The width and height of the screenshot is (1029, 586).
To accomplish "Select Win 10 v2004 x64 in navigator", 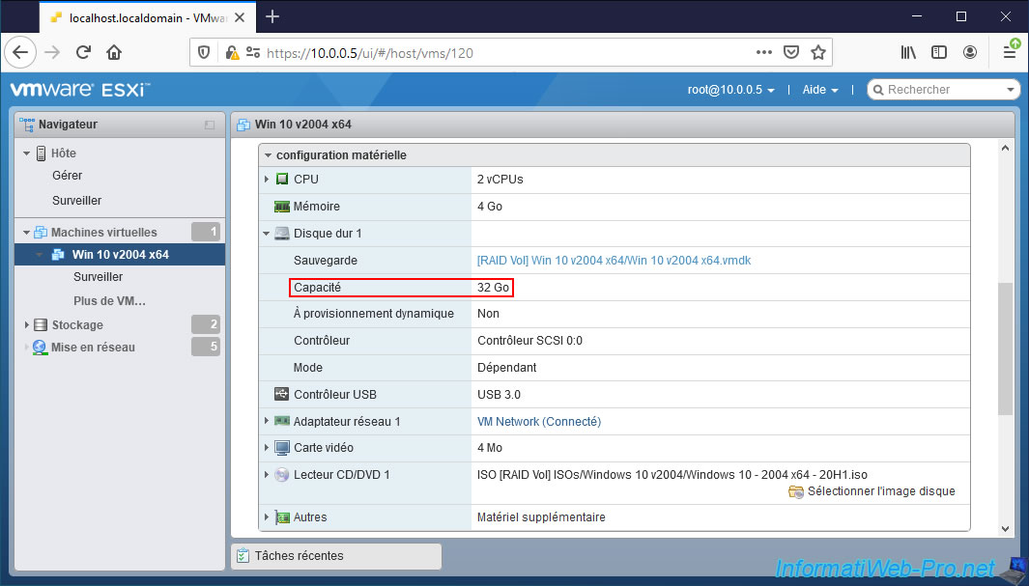I will pyautogui.click(x=120, y=254).
